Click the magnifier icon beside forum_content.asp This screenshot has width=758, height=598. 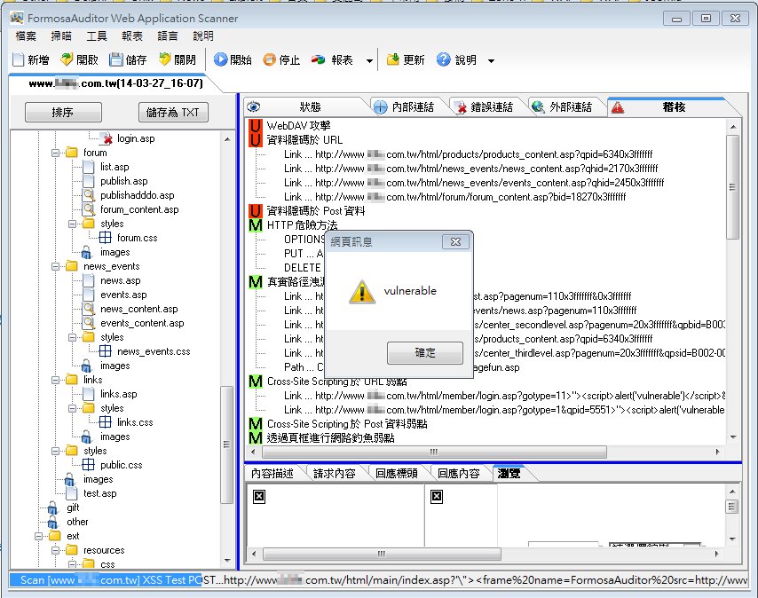coord(90,209)
